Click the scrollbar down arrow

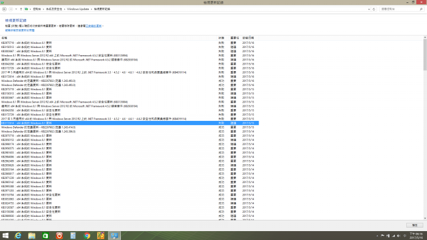tap(425, 218)
